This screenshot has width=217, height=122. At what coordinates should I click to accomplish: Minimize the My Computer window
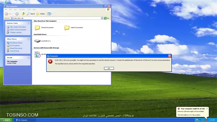click(103, 6)
